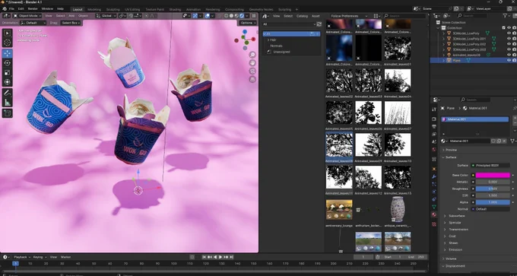This screenshot has height=276, width=517.
Task: Select solid viewport shading mode
Action: (231, 15)
